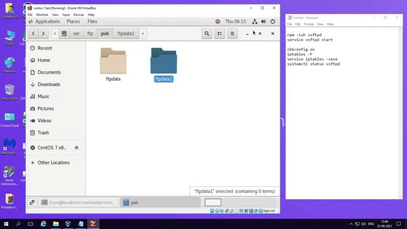Click workspace switcher first box
This screenshot has width=407, height=229.
point(213,202)
